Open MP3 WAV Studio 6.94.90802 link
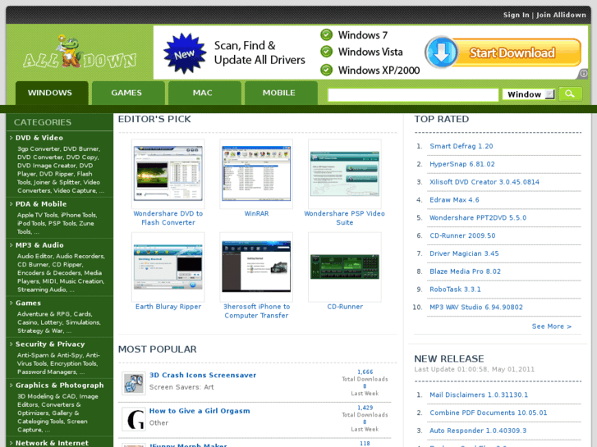The height and width of the screenshot is (447, 597). 476,307
